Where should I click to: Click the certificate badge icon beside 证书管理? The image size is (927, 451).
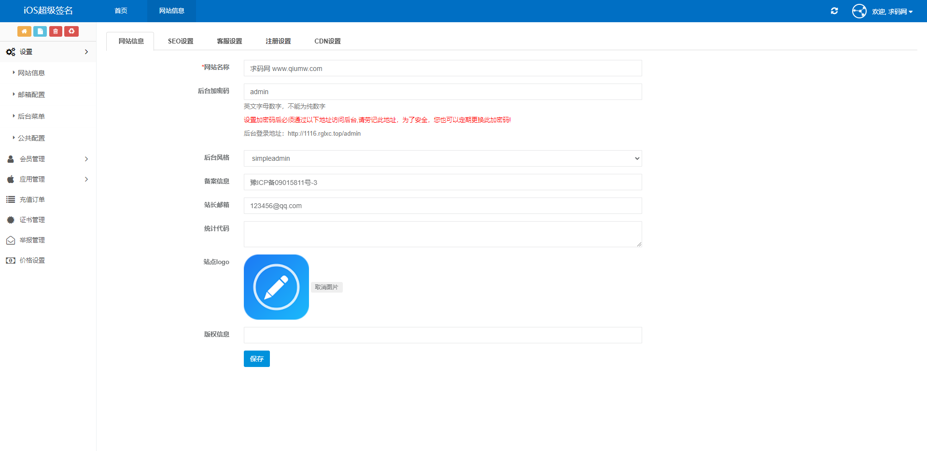pos(11,220)
